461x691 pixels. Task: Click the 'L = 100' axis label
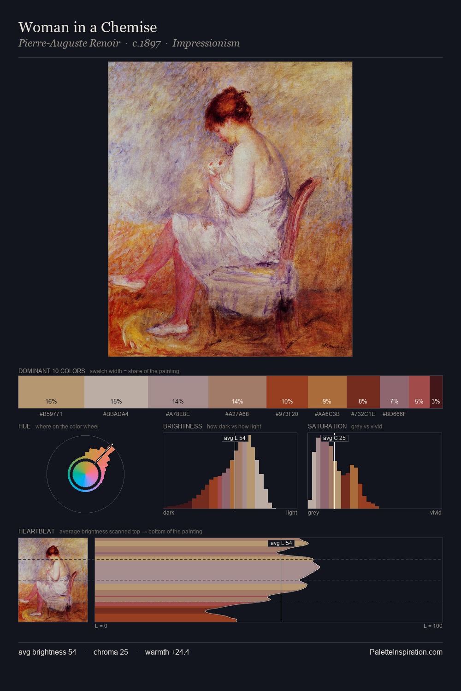[433, 626]
